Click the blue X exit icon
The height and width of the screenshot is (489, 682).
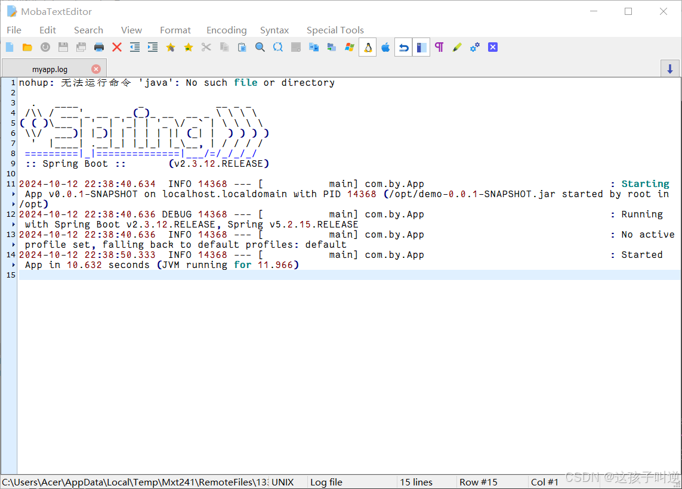click(x=493, y=47)
